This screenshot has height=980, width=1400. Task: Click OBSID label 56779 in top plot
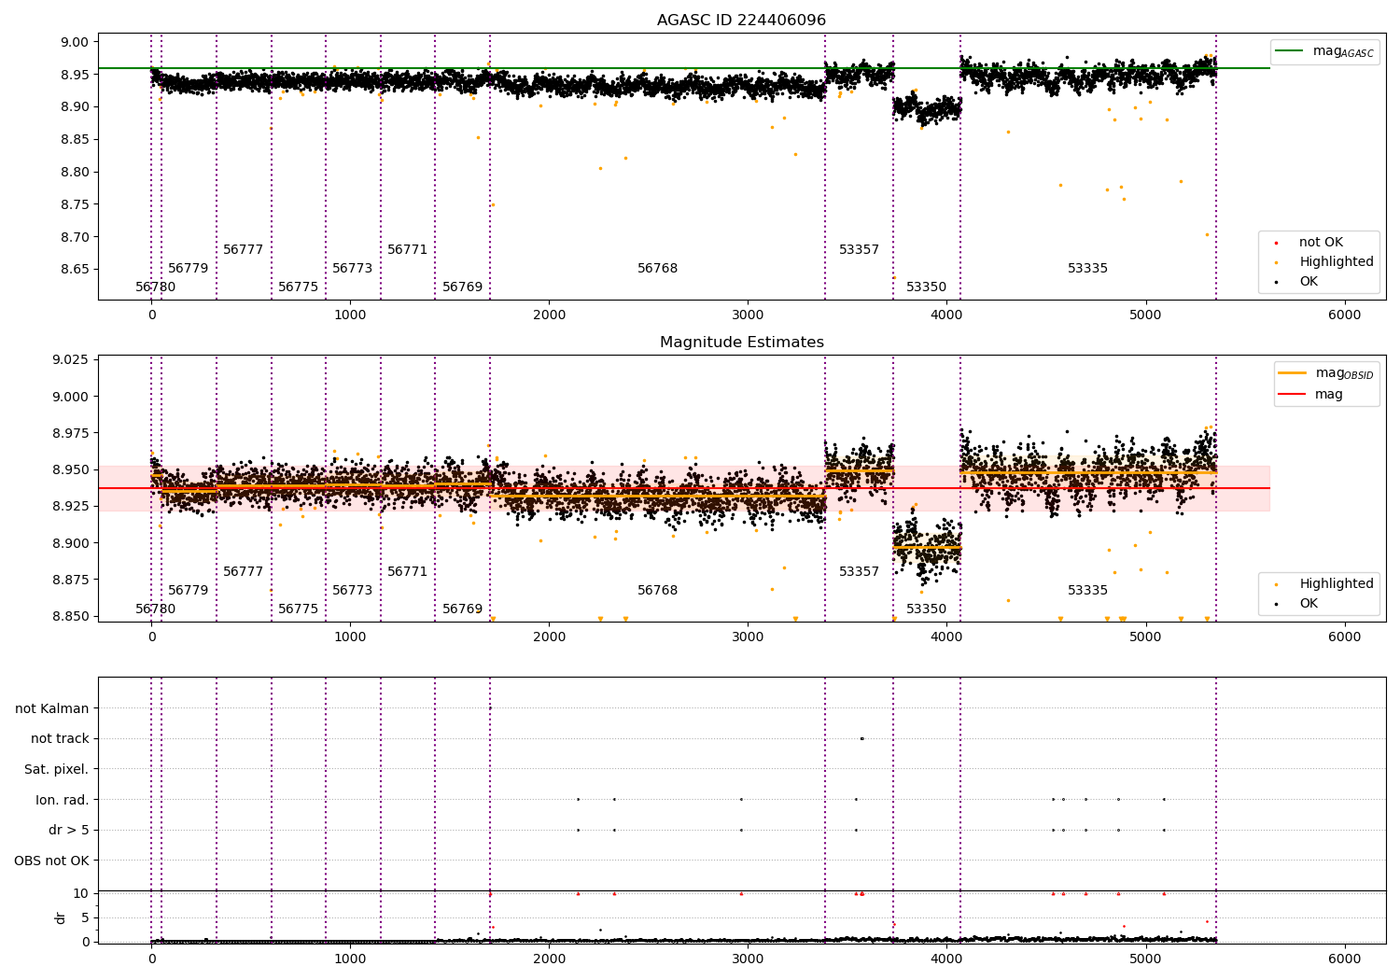(189, 269)
